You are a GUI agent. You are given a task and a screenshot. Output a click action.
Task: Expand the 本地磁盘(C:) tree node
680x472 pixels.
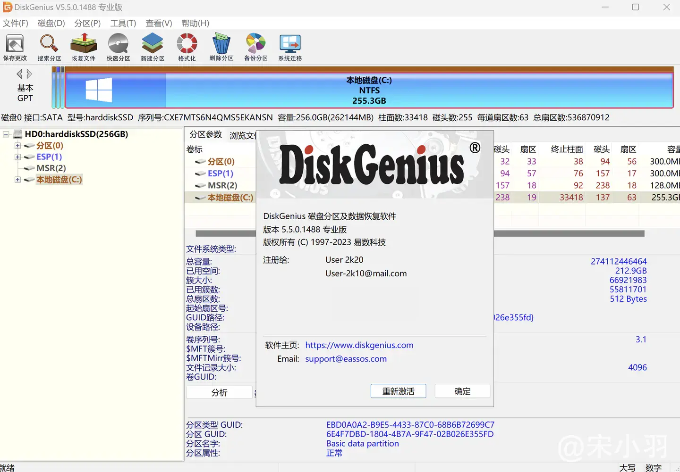point(17,180)
